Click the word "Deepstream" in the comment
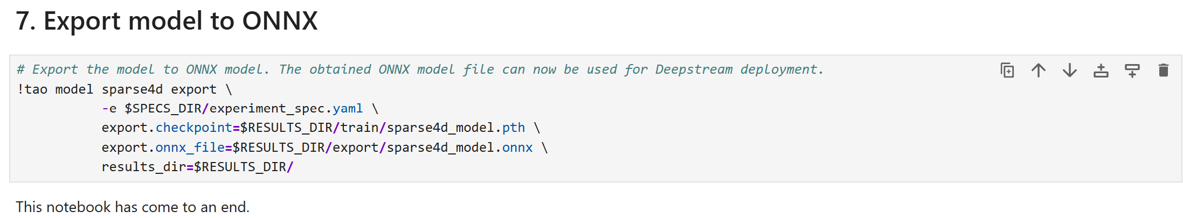 pyautogui.click(x=694, y=69)
